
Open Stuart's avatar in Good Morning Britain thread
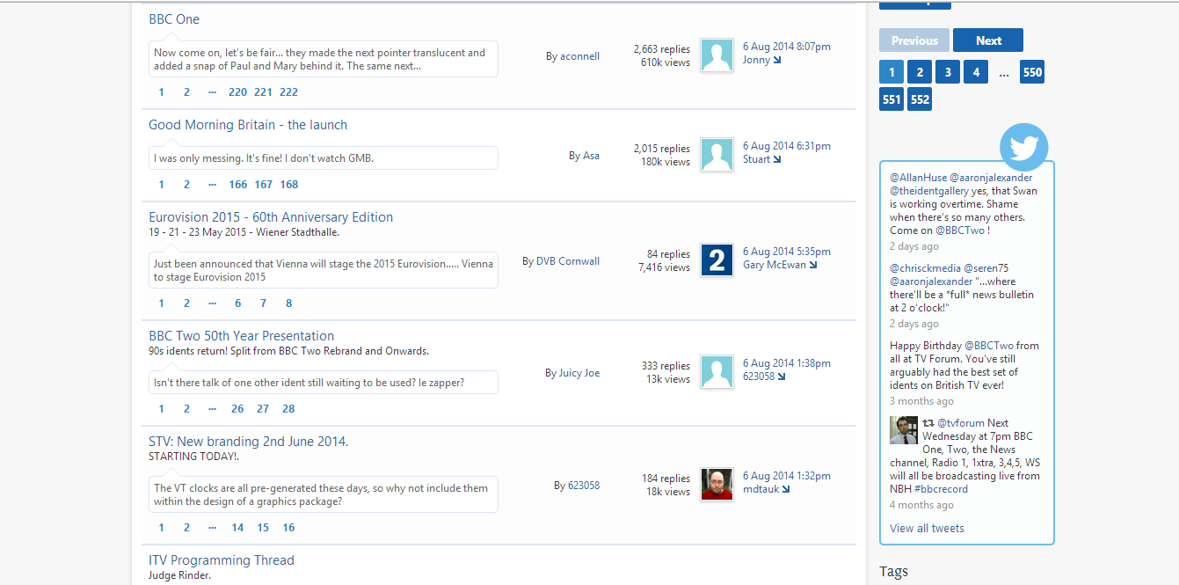717,154
